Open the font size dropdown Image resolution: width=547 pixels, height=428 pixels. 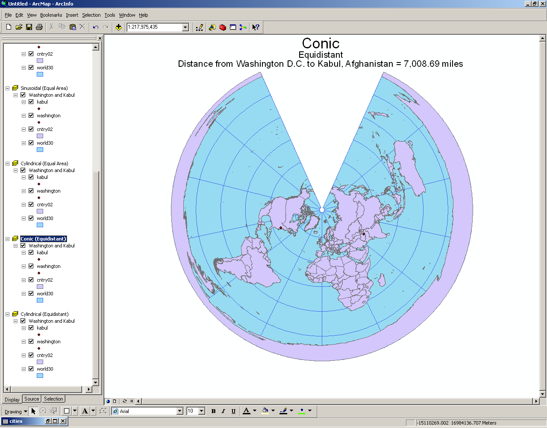click(202, 411)
